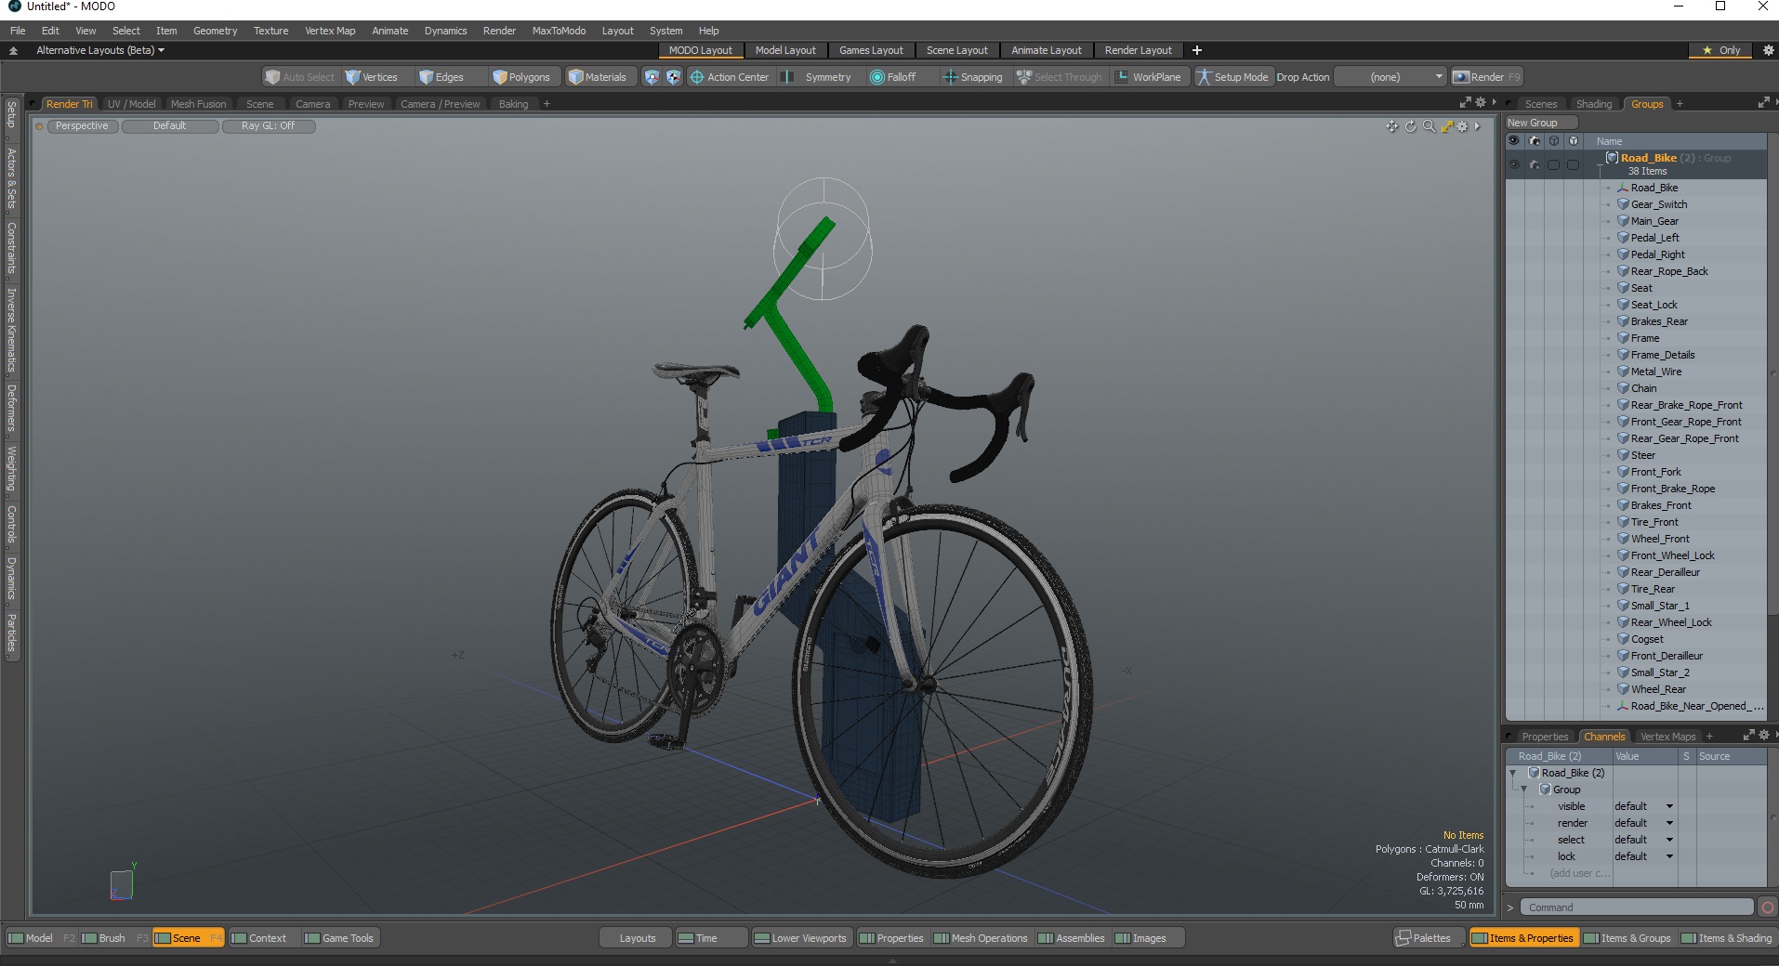Maximize the Groups panel via expand arrows
Image resolution: width=1779 pixels, height=966 pixels.
click(x=1763, y=103)
